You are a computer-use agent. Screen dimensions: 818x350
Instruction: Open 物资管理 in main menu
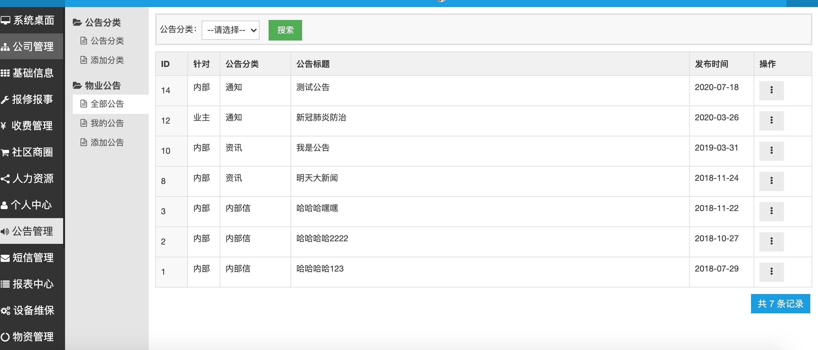tap(32, 337)
